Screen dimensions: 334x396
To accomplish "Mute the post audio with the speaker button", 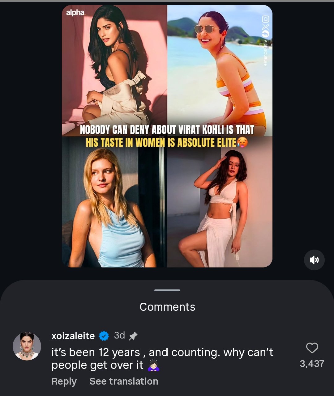I will click(x=314, y=260).
